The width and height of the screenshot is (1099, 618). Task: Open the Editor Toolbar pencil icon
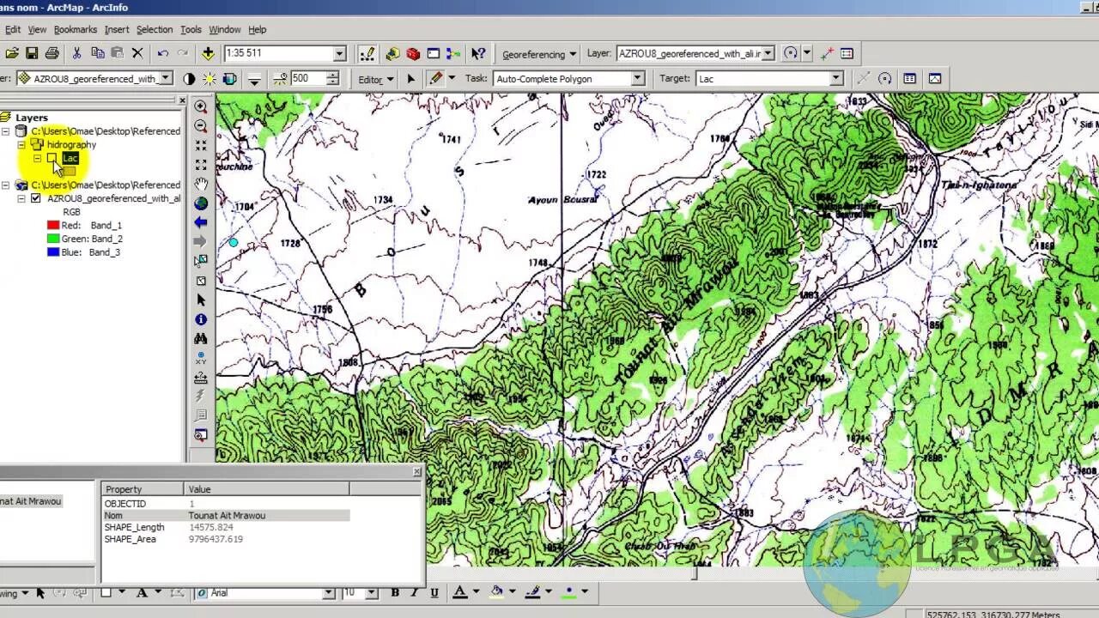tap(367, 53)
